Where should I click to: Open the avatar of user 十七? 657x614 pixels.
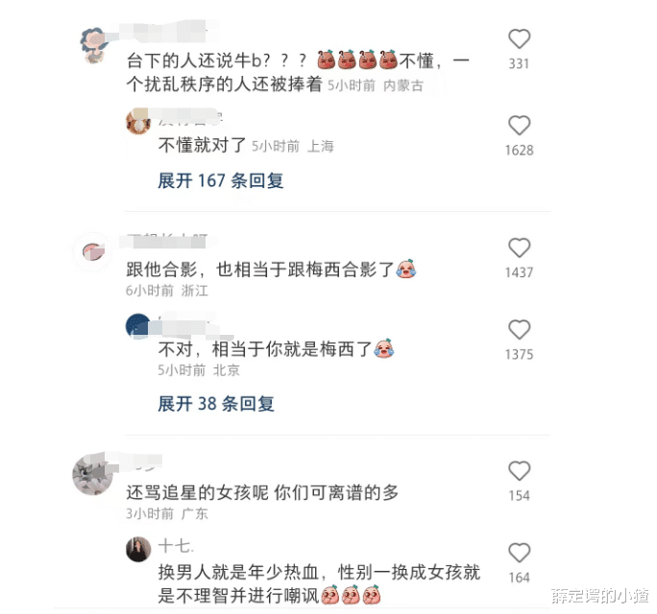pyautogui.click(x=138, y=549)
